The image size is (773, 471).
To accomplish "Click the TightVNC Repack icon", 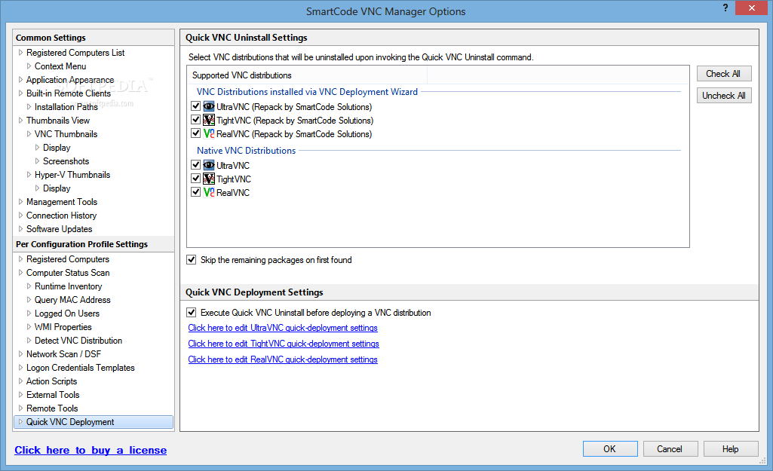I will pos(209,120).
